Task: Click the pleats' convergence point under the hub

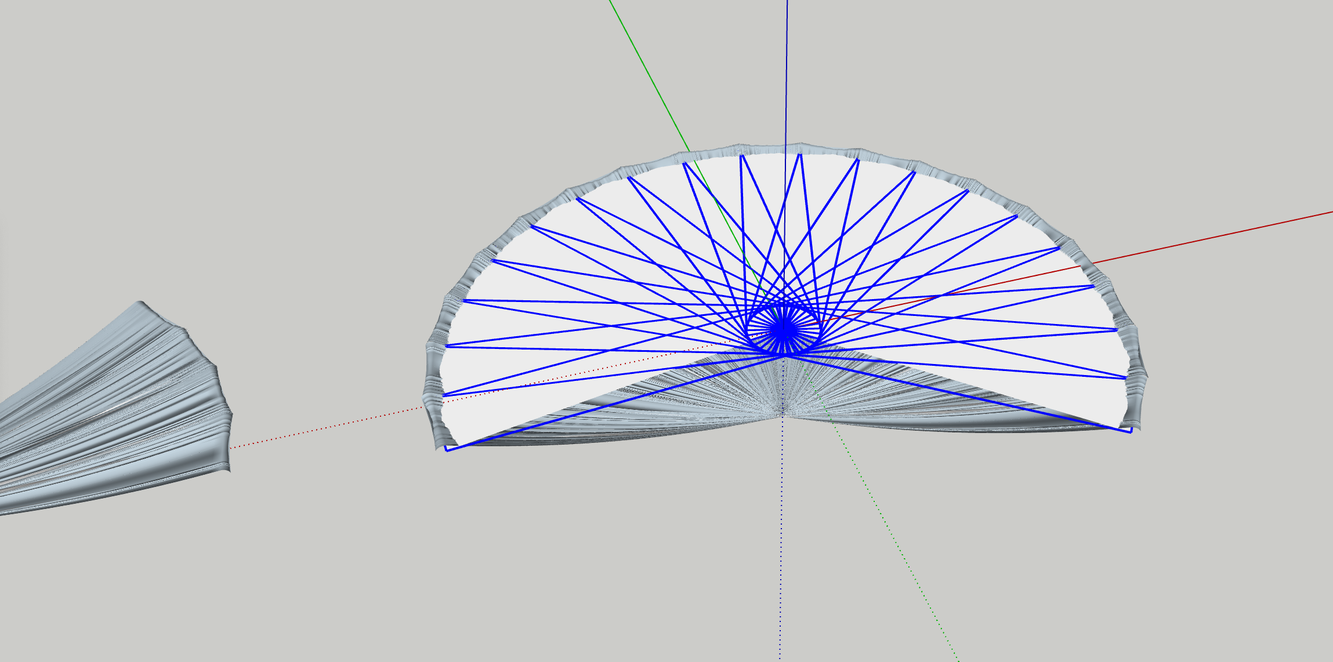Action: [x=783, y=415]
